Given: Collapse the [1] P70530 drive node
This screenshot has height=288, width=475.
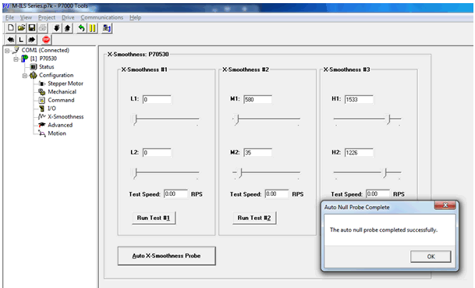Looking at the screenshot, I should coord(16,59).
